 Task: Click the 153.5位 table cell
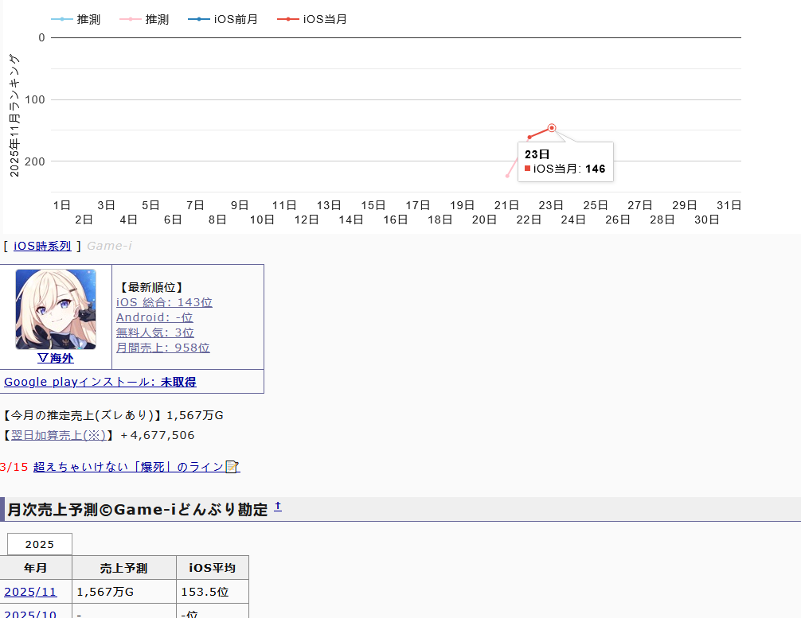(213, 592)
